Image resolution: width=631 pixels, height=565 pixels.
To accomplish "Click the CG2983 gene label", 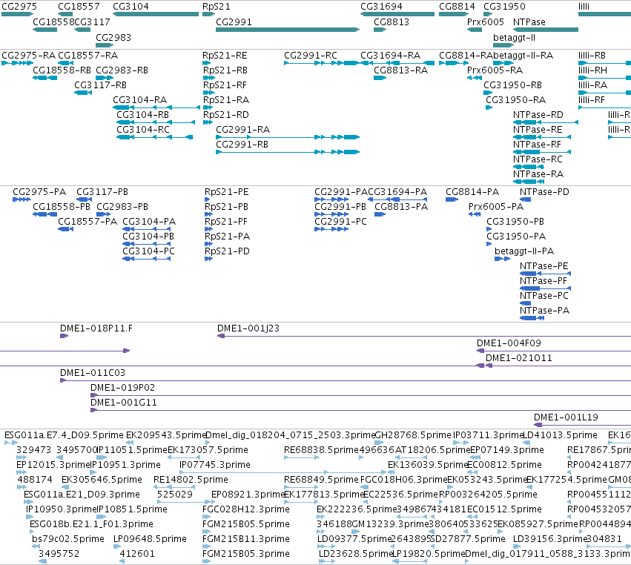I will point(113,37).
